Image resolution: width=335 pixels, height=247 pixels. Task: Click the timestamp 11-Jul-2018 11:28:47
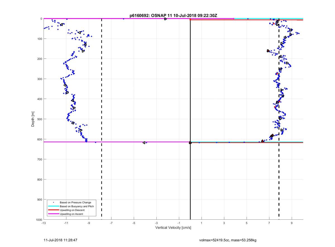pos(60,240)
